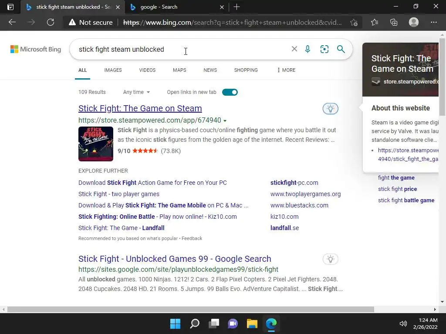Viewport: 446px width, 334px height.
Task: Add this page to favorites star icon
Action: 354,22
